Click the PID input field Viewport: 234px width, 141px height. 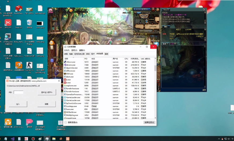tap(18, 92)
